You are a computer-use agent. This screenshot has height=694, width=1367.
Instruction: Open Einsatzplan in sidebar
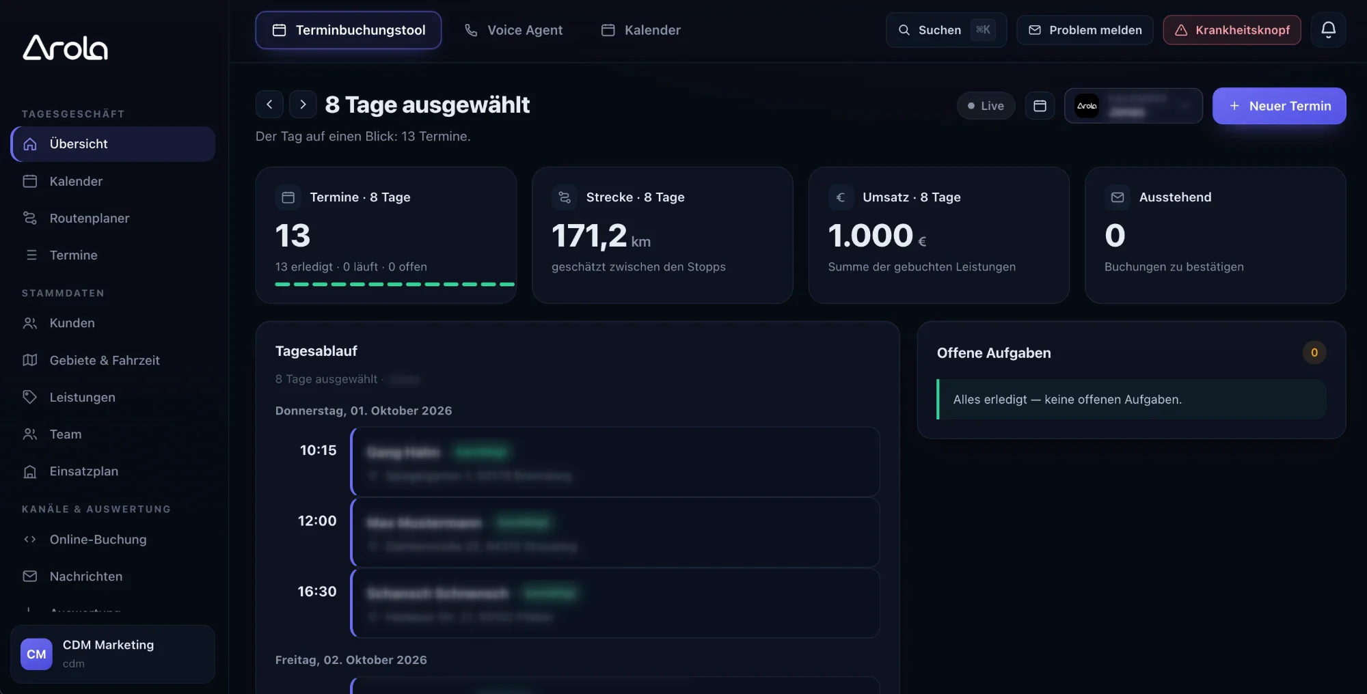pos(113,471)
